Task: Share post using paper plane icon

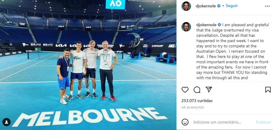Action: coord(208,89)
